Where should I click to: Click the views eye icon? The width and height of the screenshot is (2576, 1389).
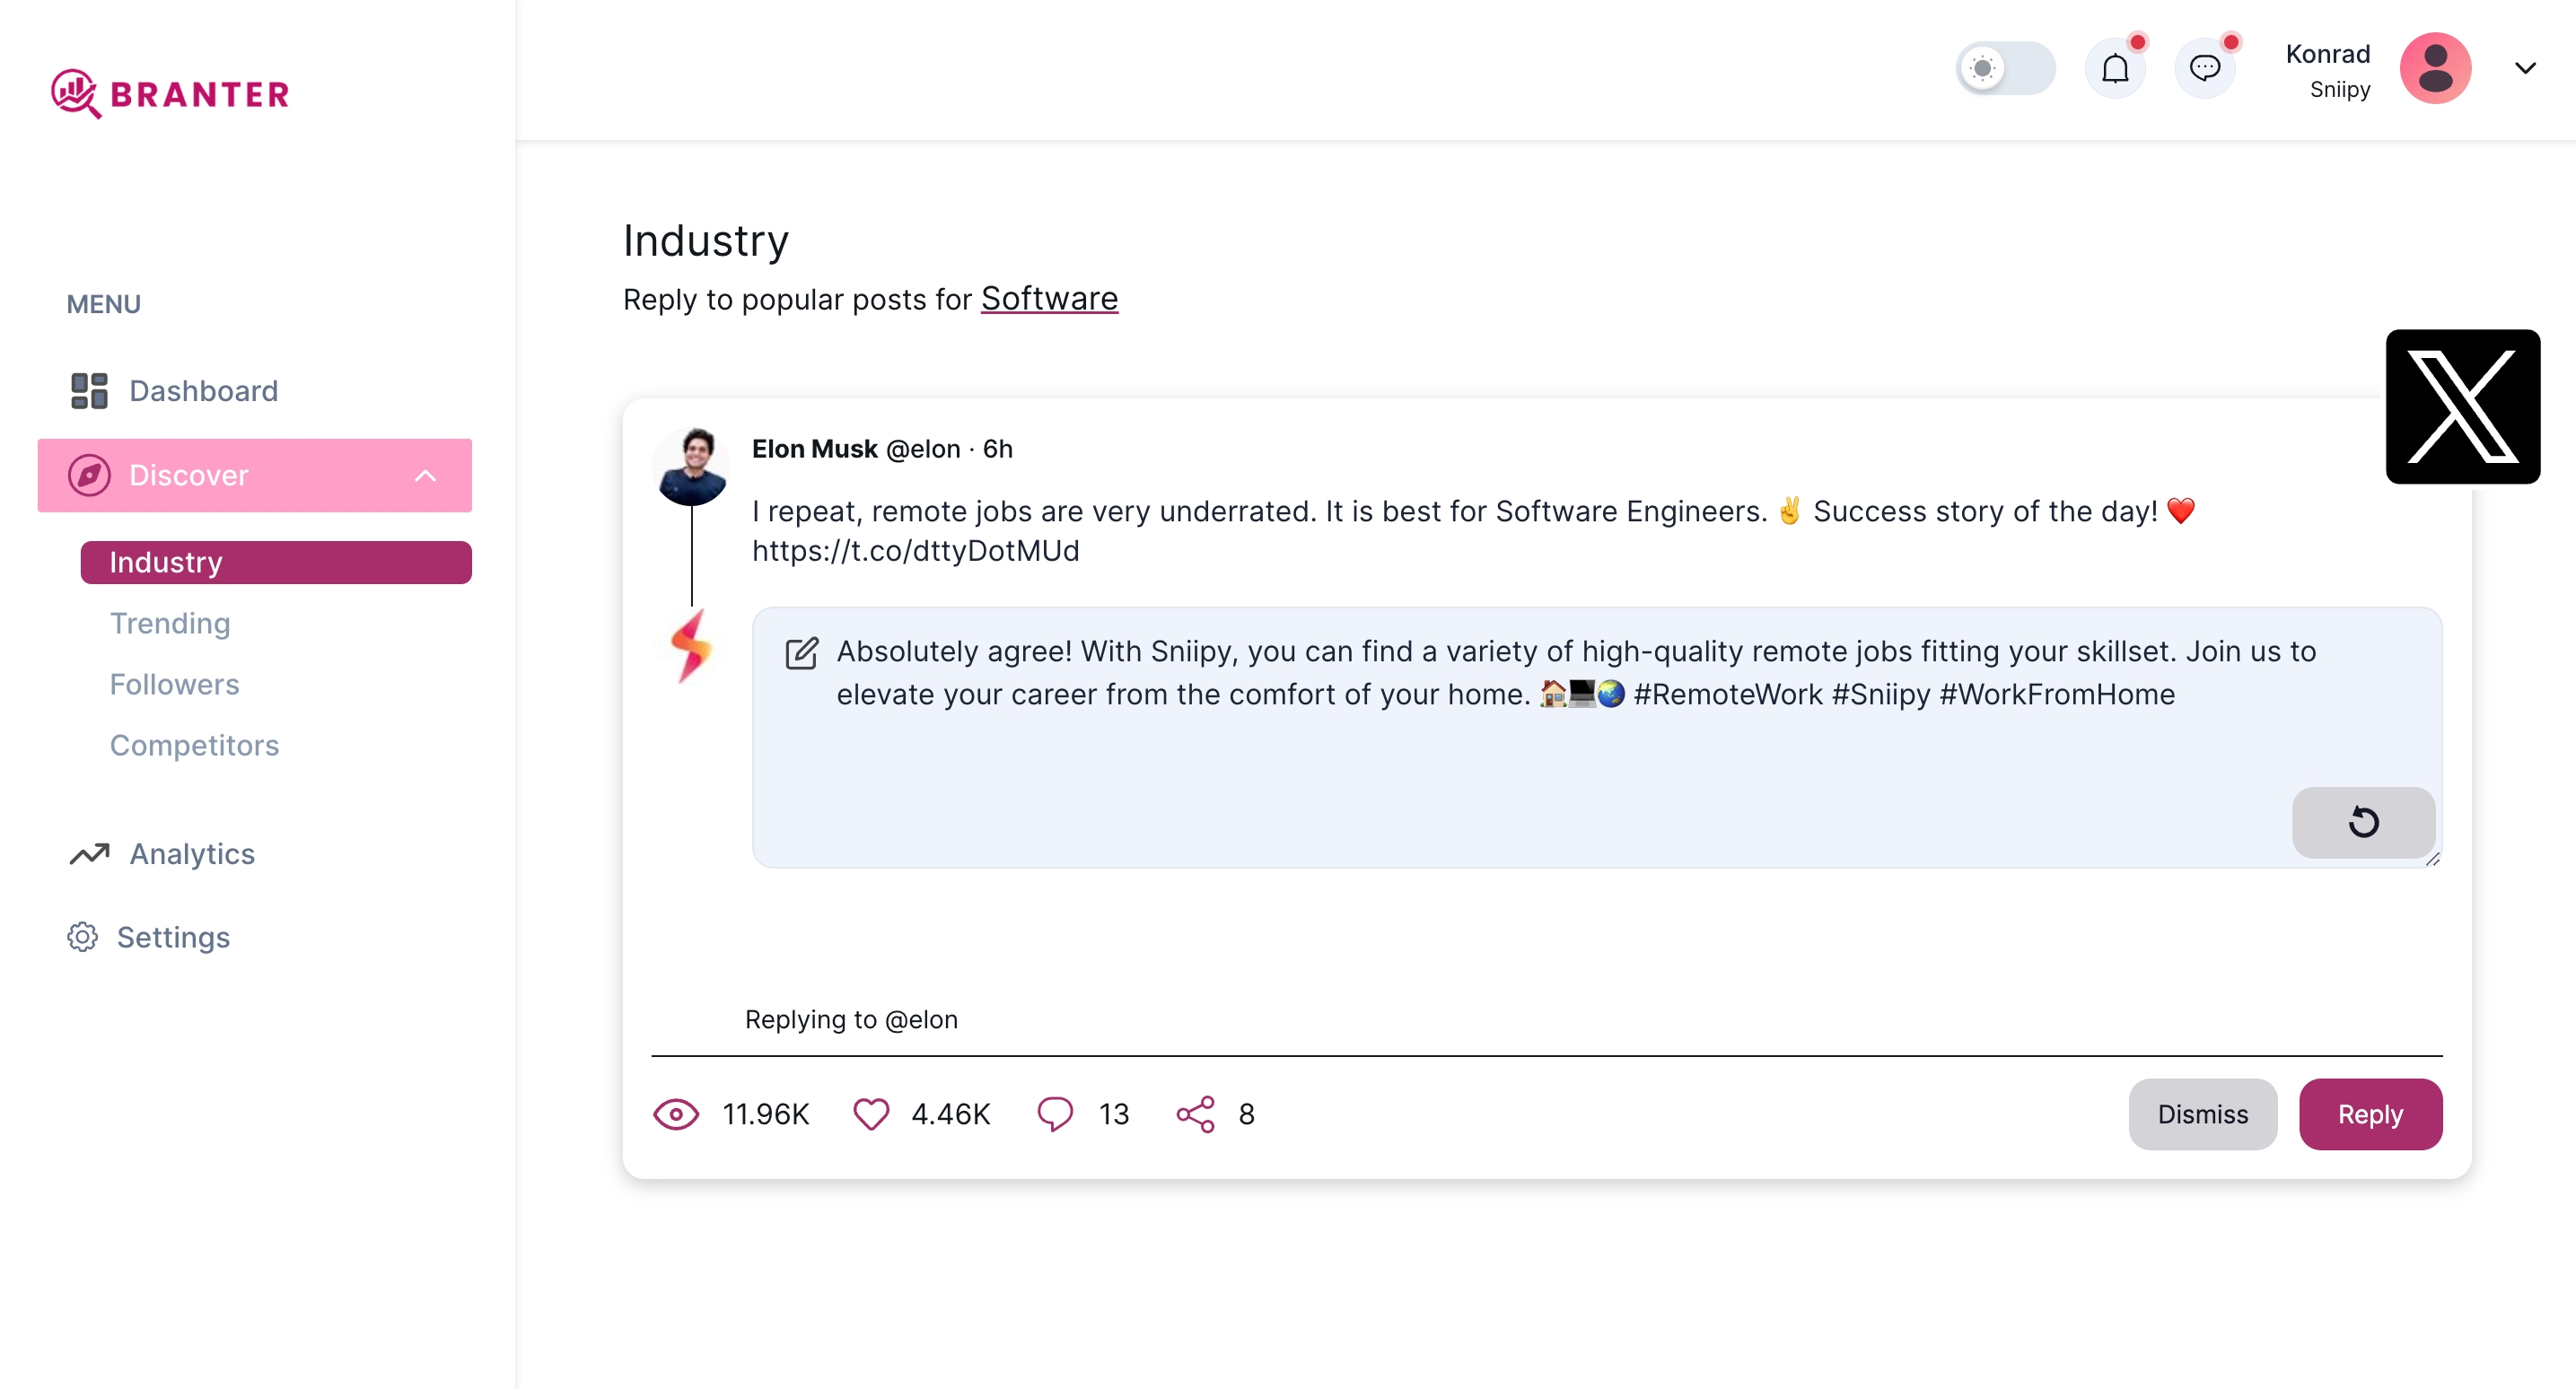[x=676, y=1114]
